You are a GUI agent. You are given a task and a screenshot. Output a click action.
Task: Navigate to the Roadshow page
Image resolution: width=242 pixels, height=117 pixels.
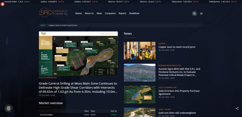coord(134,13)
